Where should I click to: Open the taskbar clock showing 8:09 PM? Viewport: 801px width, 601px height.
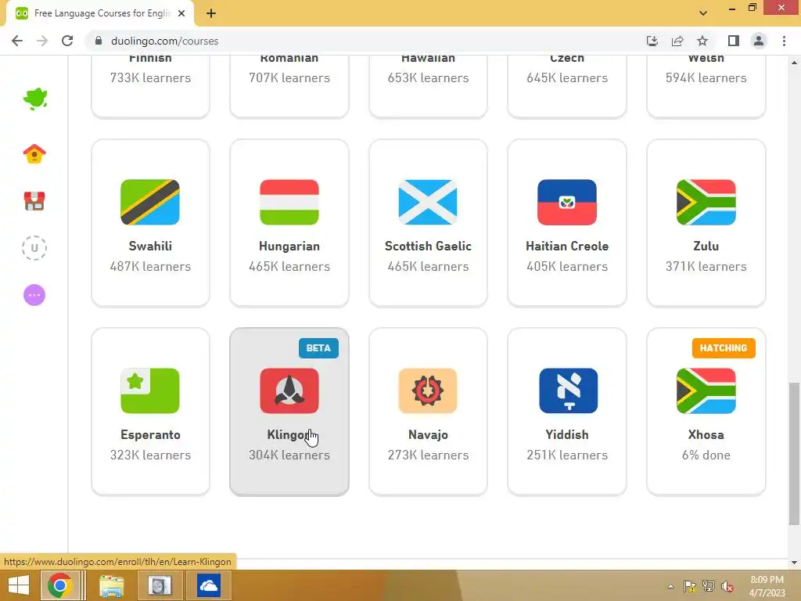(767, 586)
